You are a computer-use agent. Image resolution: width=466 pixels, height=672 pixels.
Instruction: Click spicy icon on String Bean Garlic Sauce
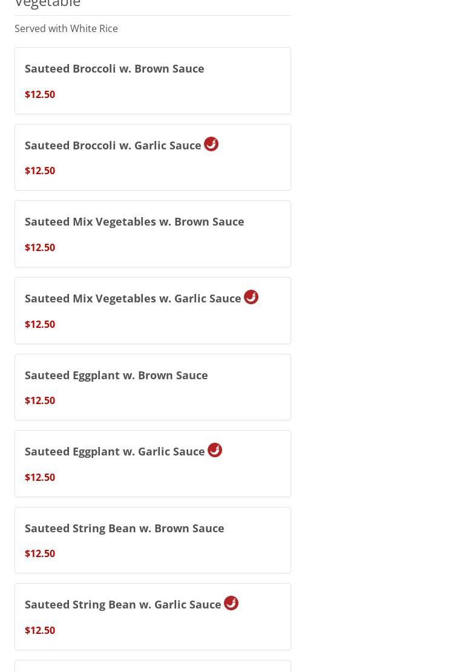coord(231,603)
